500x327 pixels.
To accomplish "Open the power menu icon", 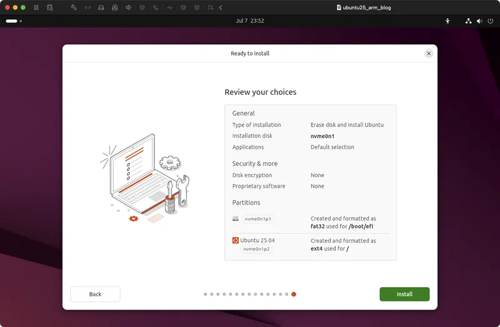I will (491, 21).
